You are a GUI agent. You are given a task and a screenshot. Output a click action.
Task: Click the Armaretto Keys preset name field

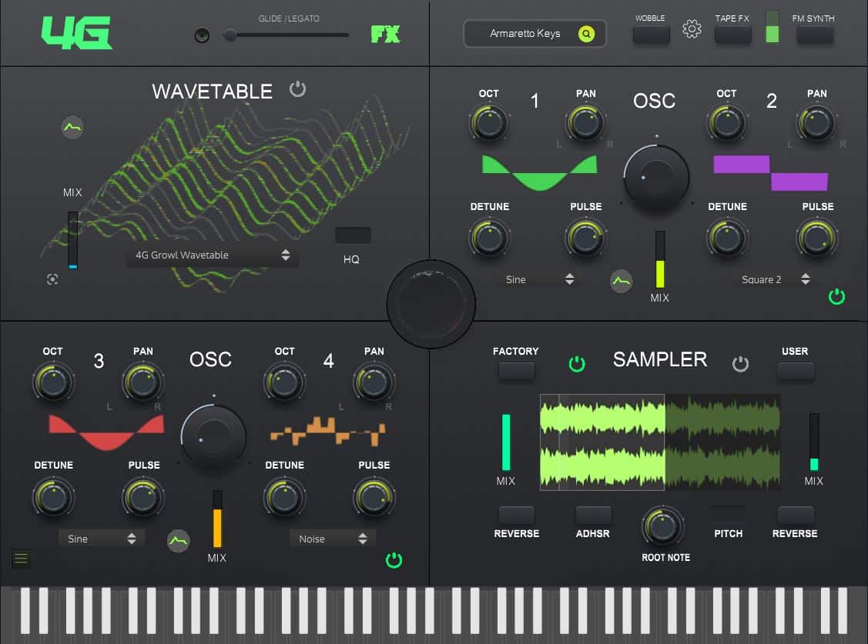528,34
